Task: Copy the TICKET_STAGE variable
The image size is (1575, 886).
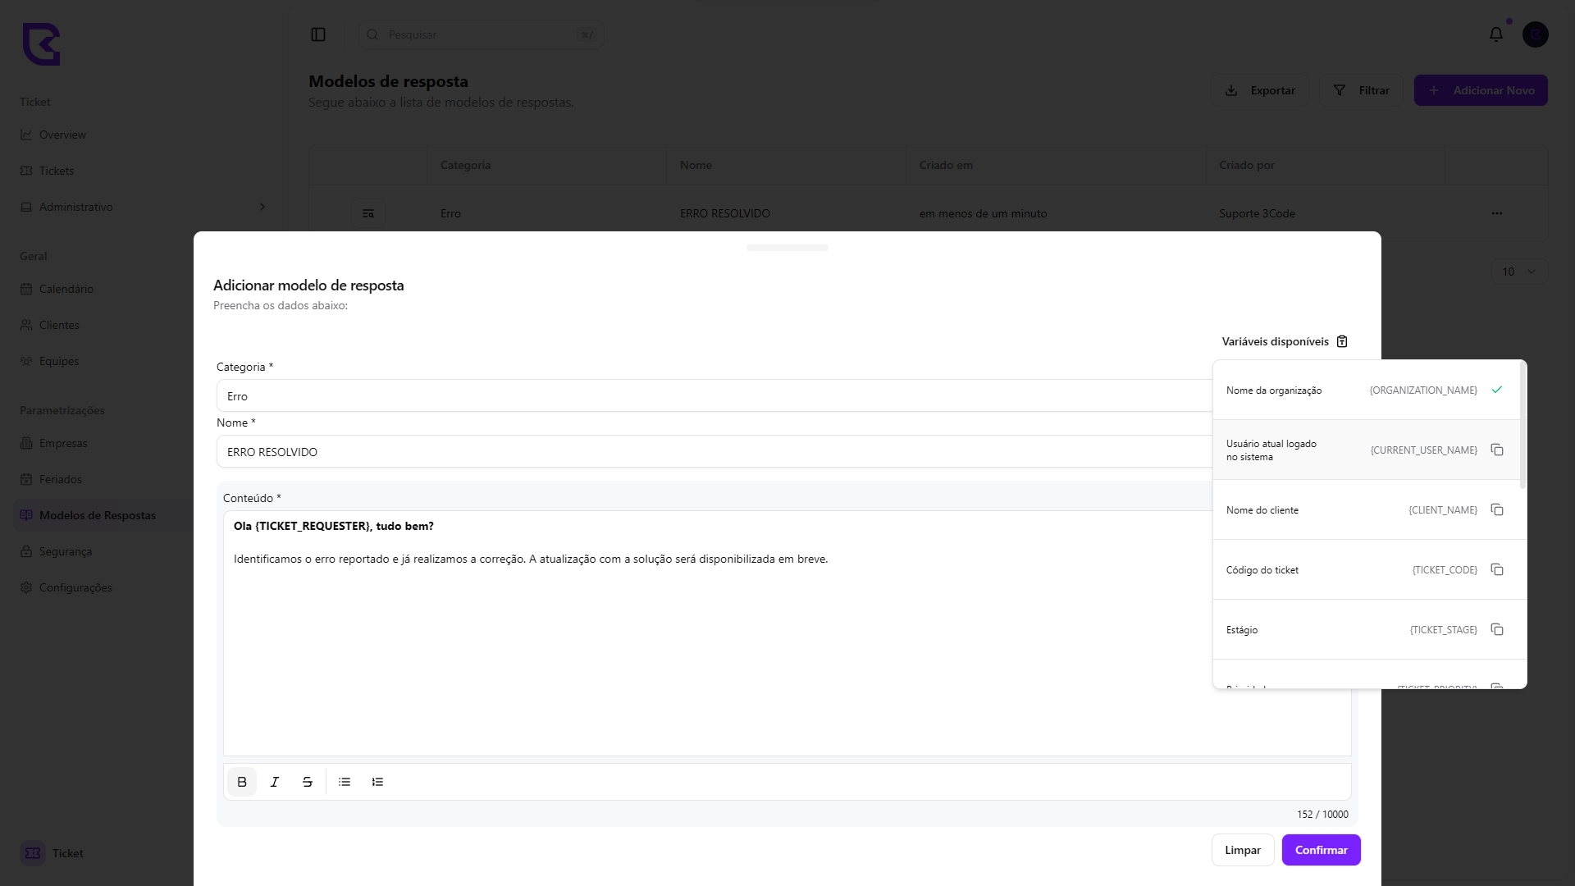Action: [1497, 630]
